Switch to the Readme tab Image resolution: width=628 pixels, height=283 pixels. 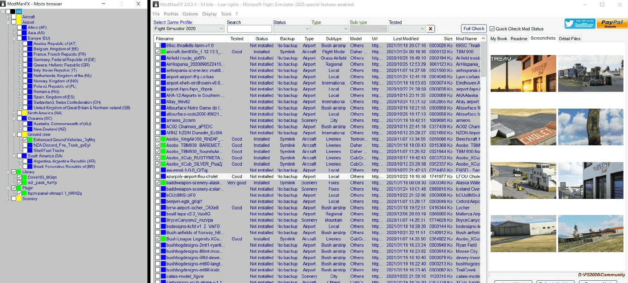click(x=519, y=39)
